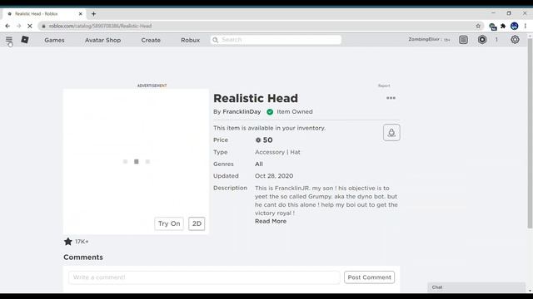The image size is (533, 299).
Task: Click the Genres value All
Action: click(259, 164)
